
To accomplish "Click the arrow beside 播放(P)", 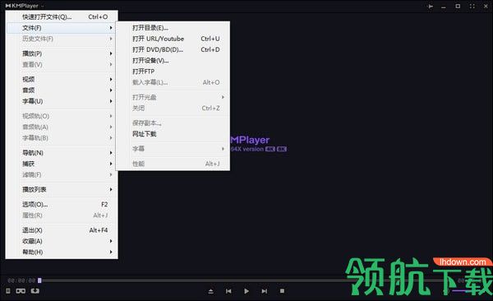I will click(x=111, y=53).
